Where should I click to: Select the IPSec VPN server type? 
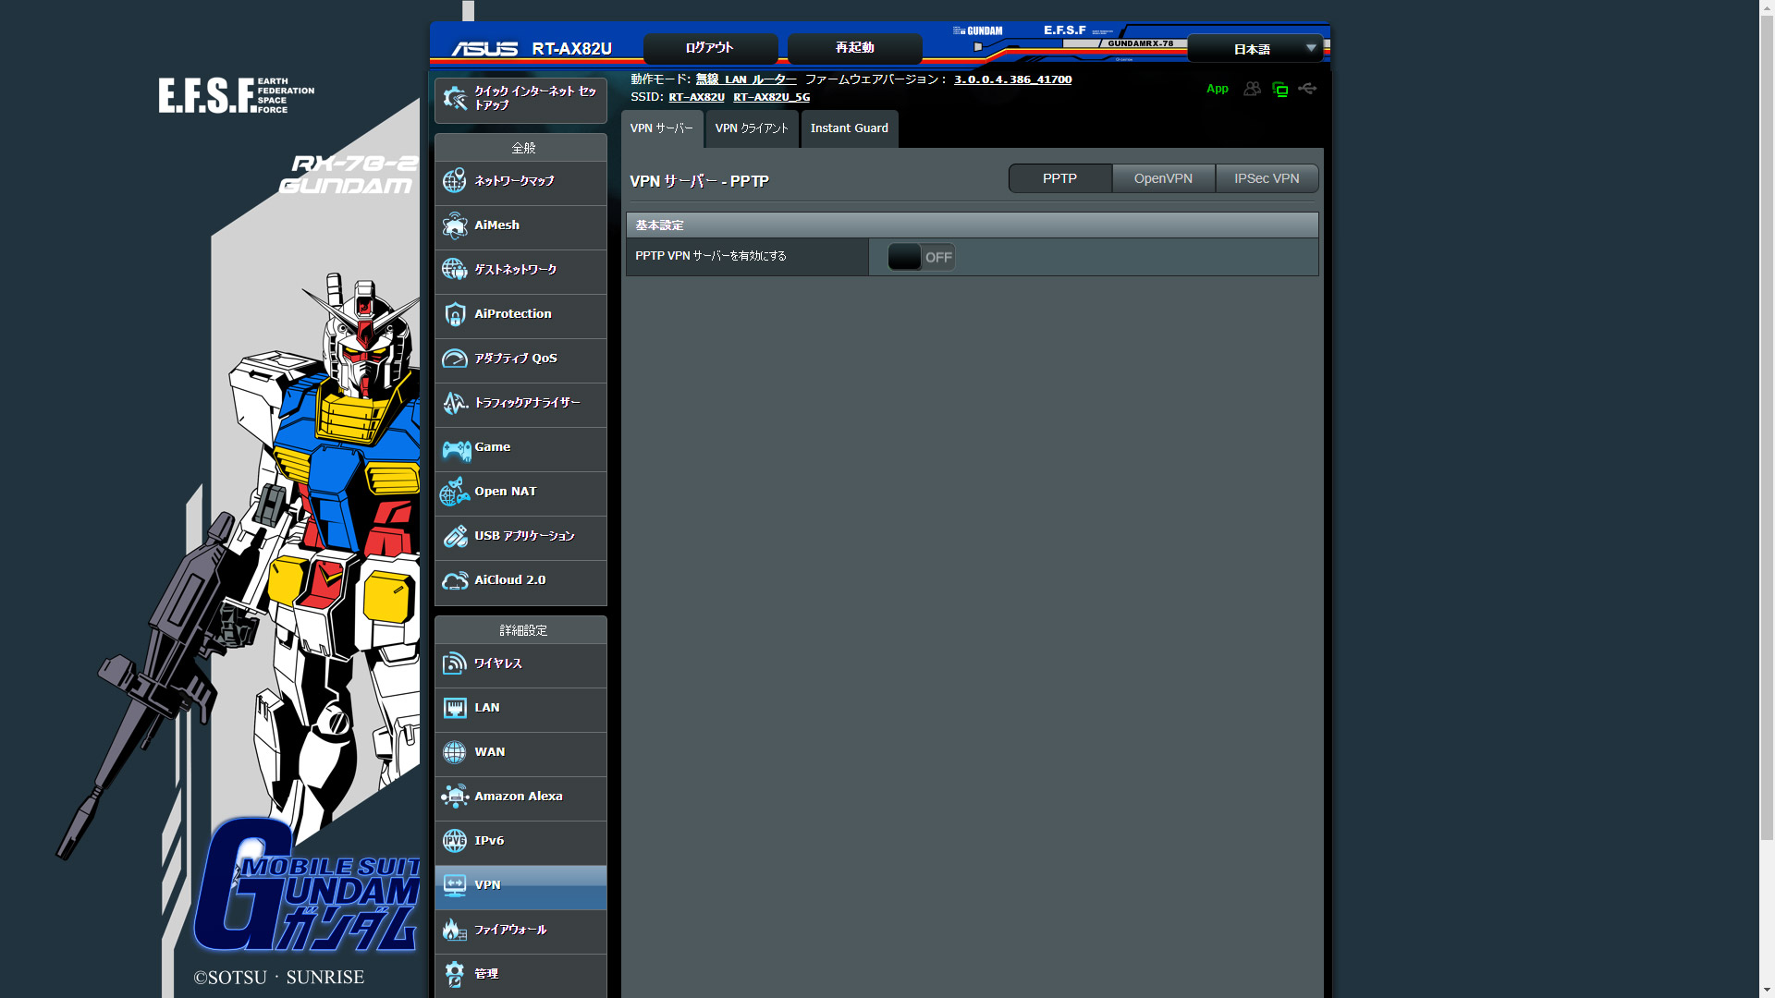[1267, 178]
